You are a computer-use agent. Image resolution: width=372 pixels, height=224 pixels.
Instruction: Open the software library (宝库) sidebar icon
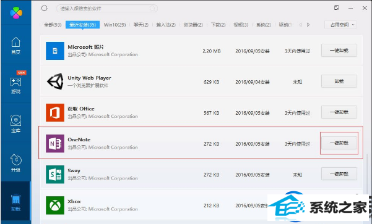coord(15,123)
